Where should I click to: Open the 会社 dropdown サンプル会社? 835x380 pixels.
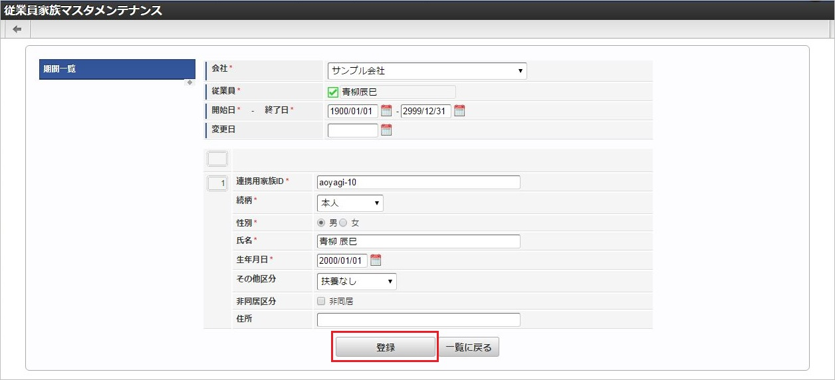427,70
